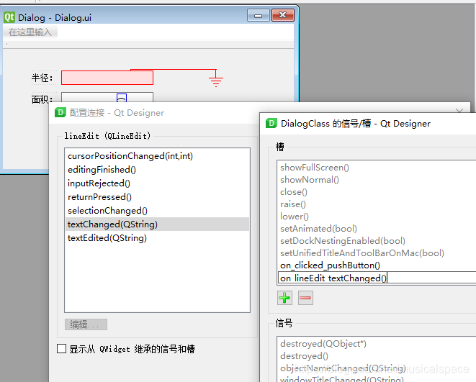Viewport: 476px width, 382px height.
Task: Click the 面积: label
Action: 42,99
